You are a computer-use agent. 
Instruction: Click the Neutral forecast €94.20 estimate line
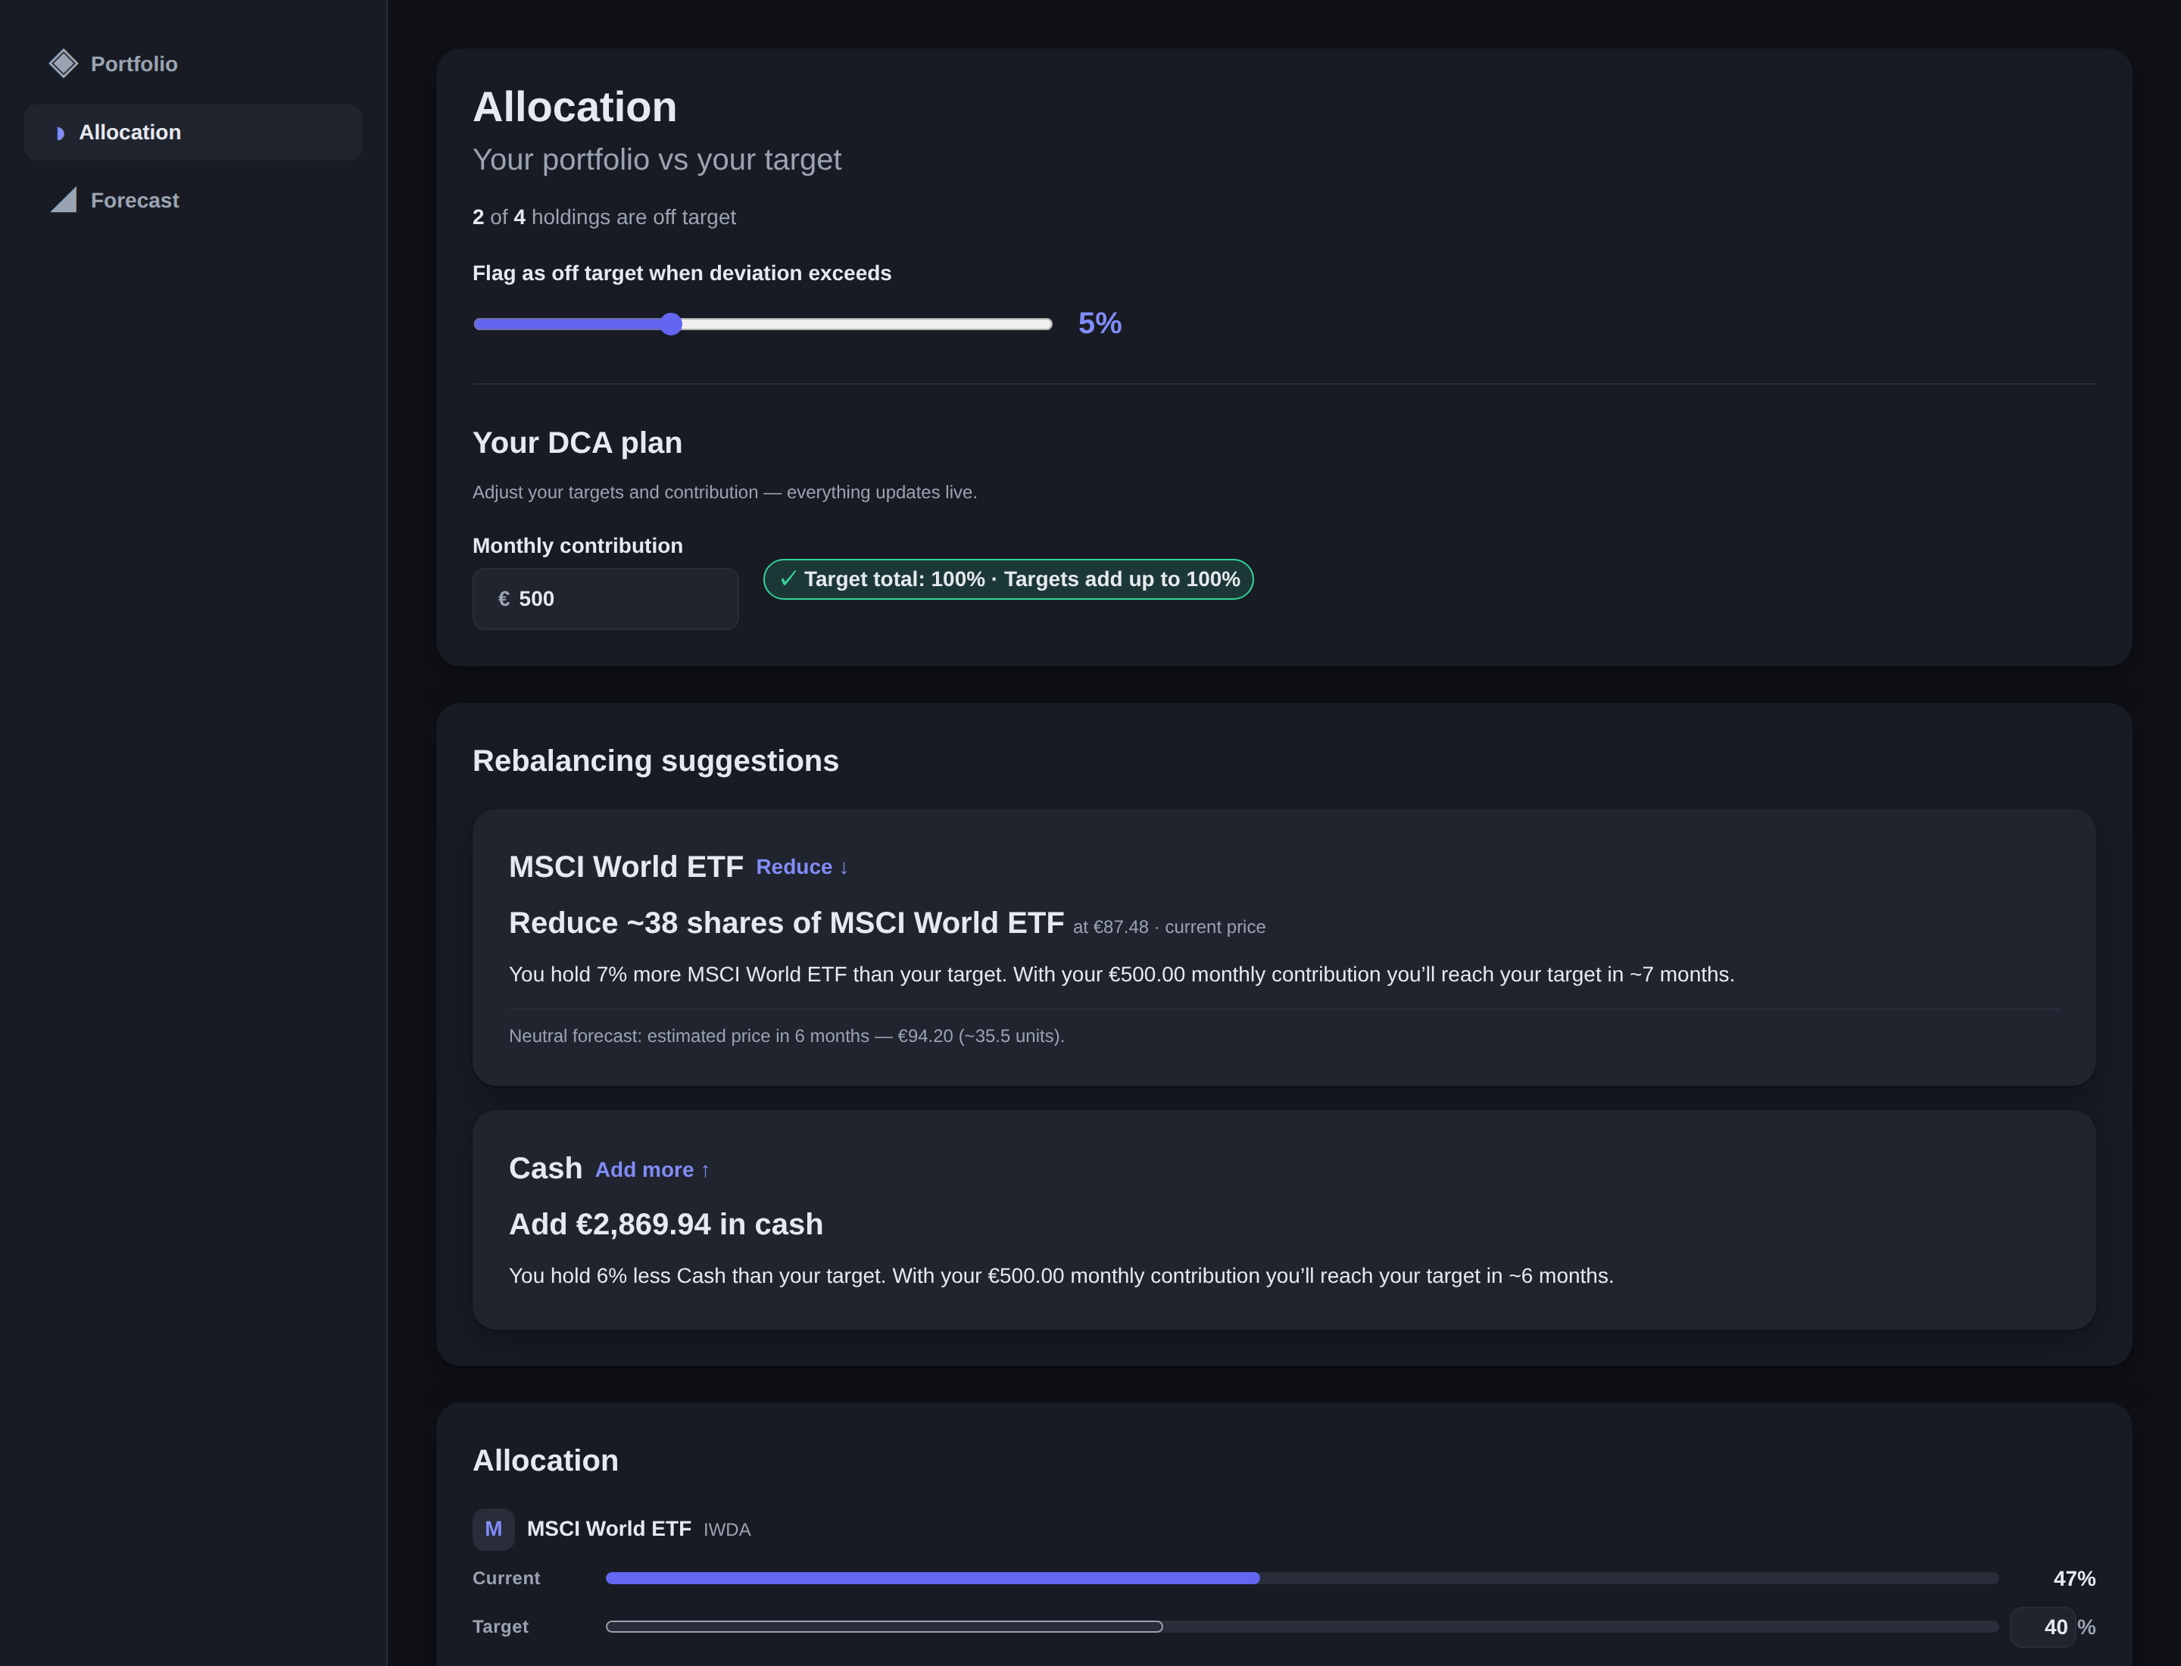pyautogui.click(x=787, y=1036)
